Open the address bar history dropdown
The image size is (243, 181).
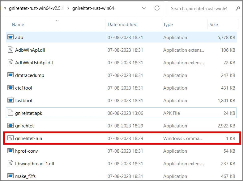tap(144, 8)
